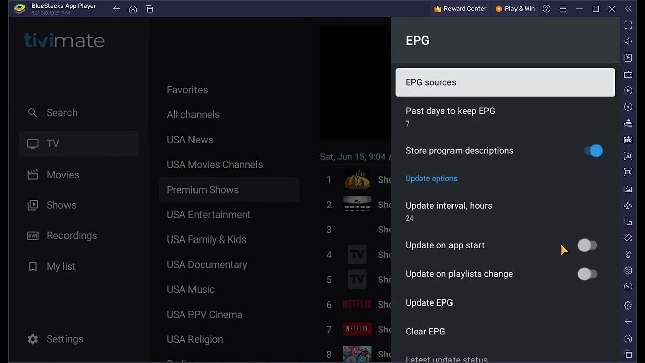Click Update EPG
645x363 pixels.
(x=429, y=302)
